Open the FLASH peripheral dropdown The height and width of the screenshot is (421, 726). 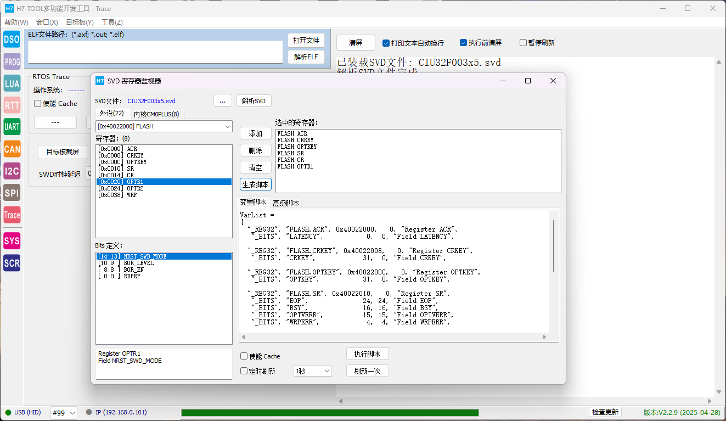pos(164,126)
